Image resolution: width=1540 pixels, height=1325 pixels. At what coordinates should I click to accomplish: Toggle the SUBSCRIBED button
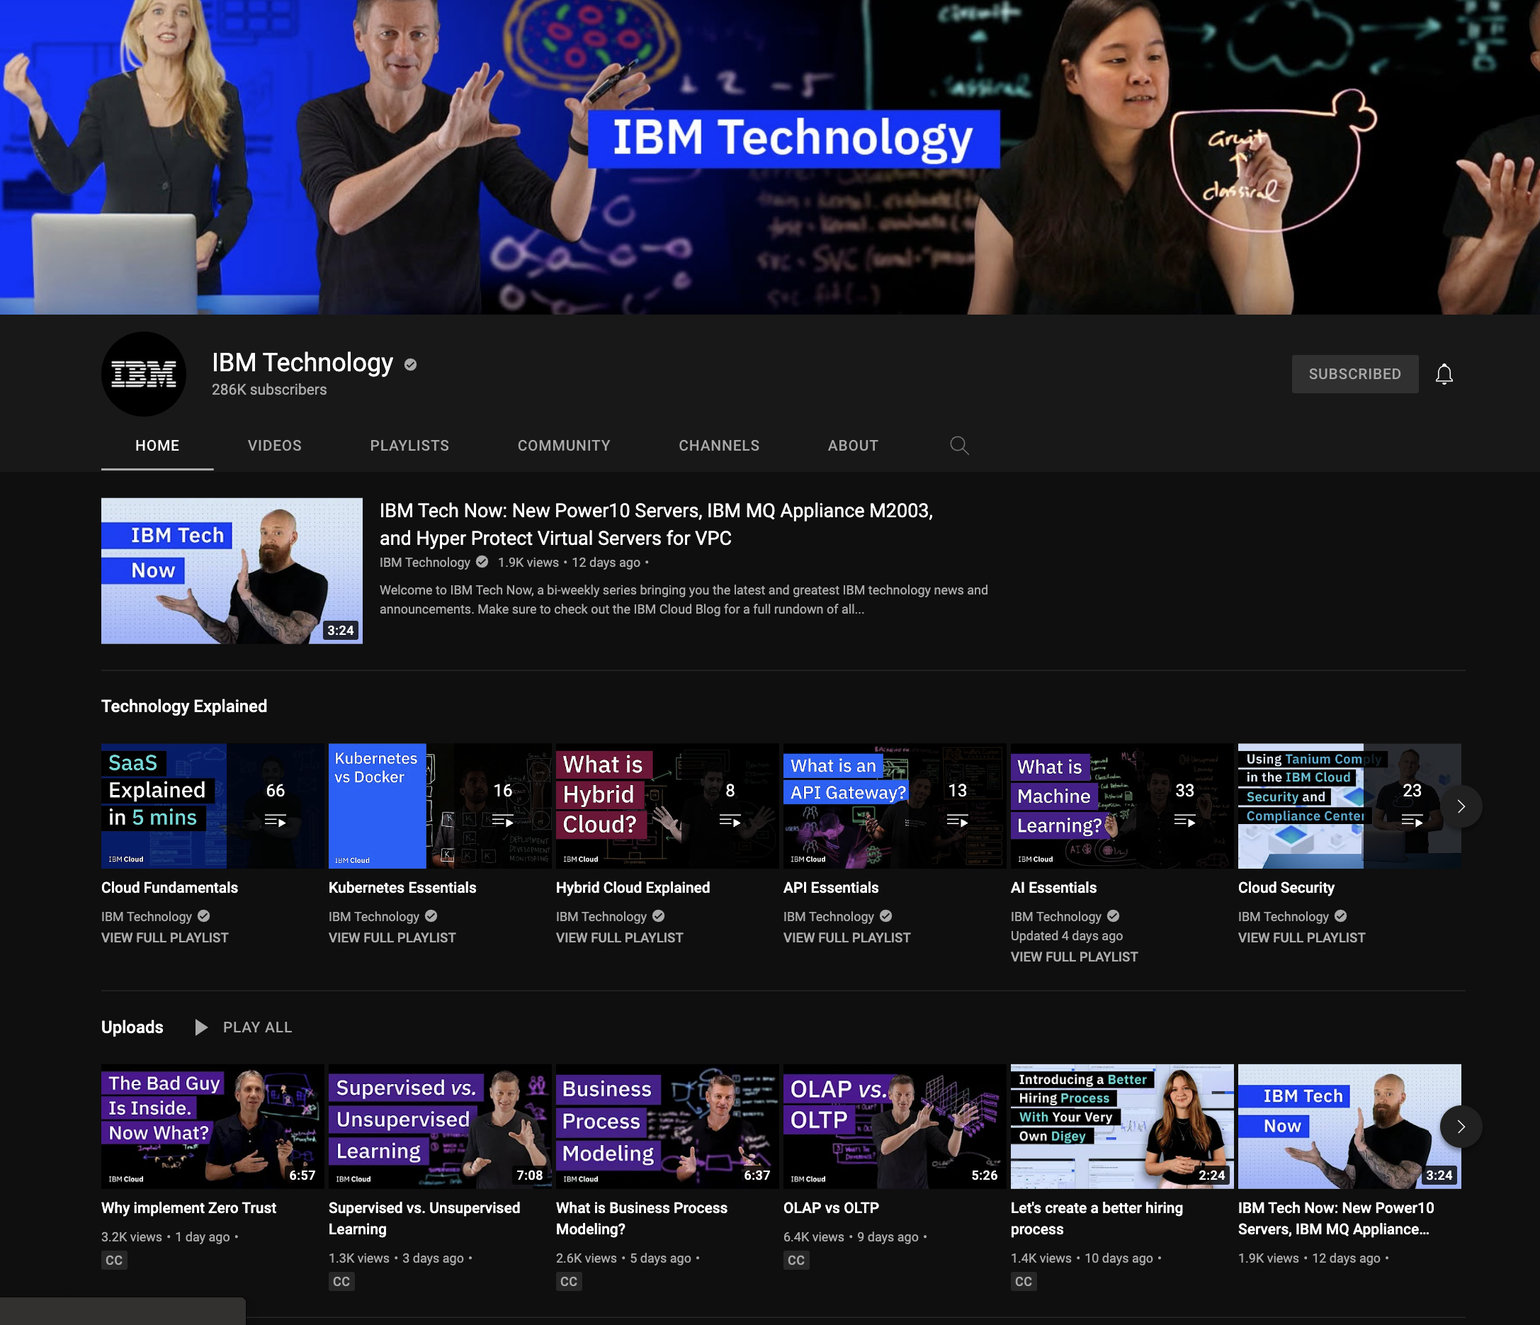1354,374
